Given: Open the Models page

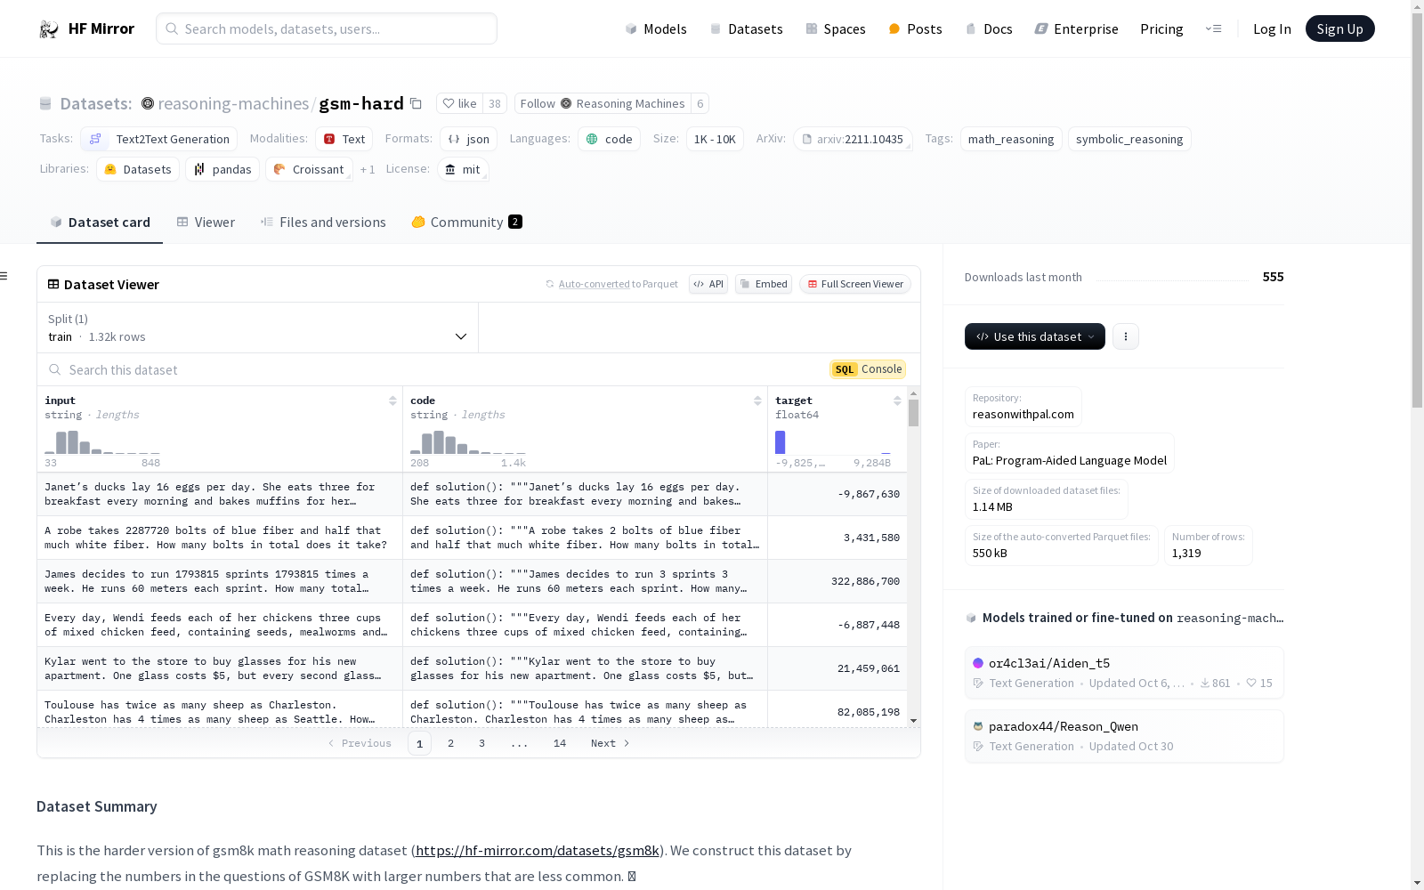Looking at the screenshot, I should (x=656, y=29).
